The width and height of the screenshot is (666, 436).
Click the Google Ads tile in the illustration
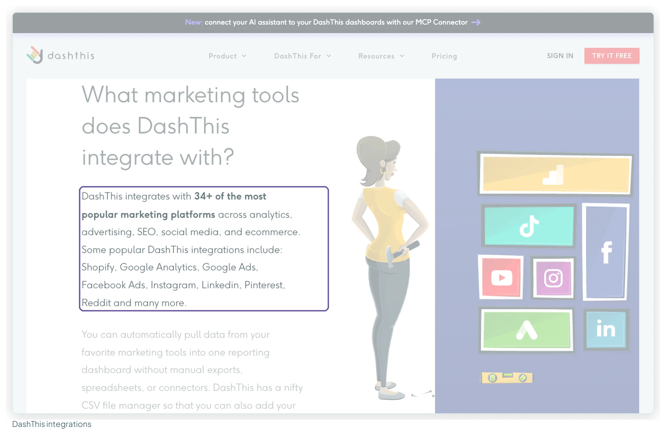tap(526, 330)
